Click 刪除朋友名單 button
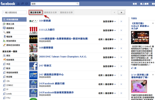The image size is (155, 100). (66, 12)
